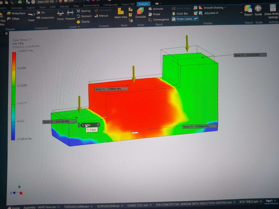Screen dimensions: 279x209
Task: Open the stress analysis Guide
Action: tap(258, 10)
